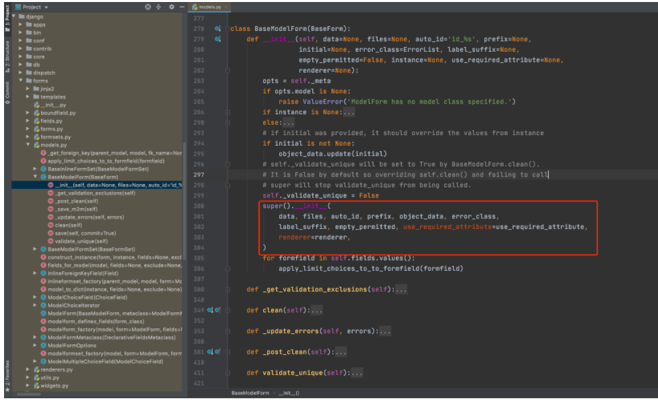Open the Commit side tool tab
Image resolution: width=658 pixels, height=409 pixels.
pyautogui.click(x=7, y=93)
